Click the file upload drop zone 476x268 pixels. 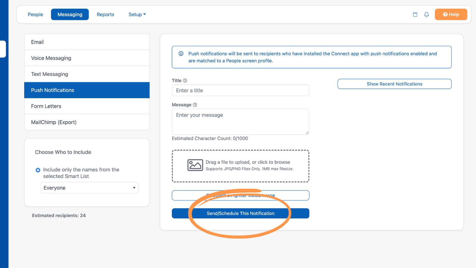(240, 166)
